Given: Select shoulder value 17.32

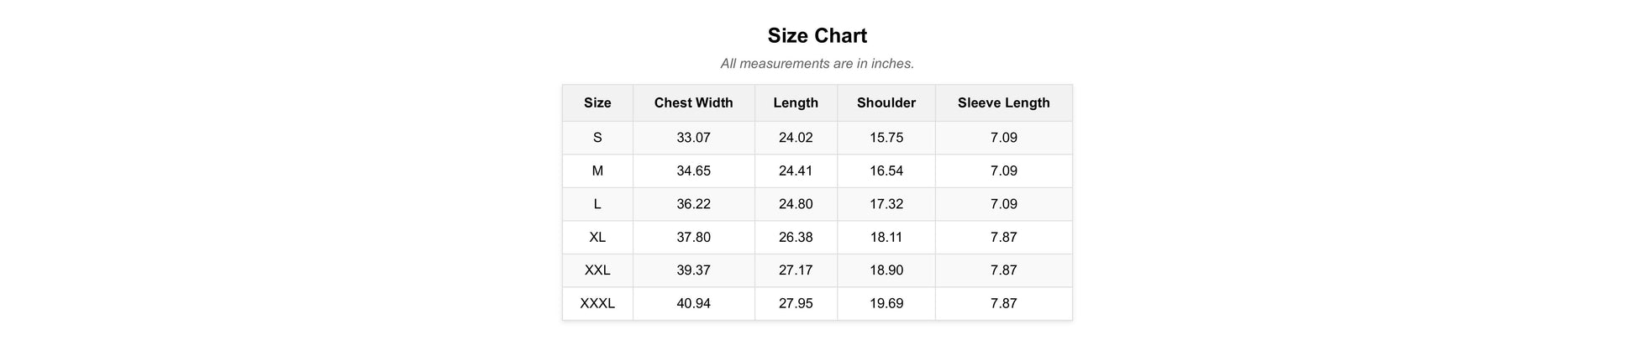Looking at the screenshot, I should pos(886,204).
